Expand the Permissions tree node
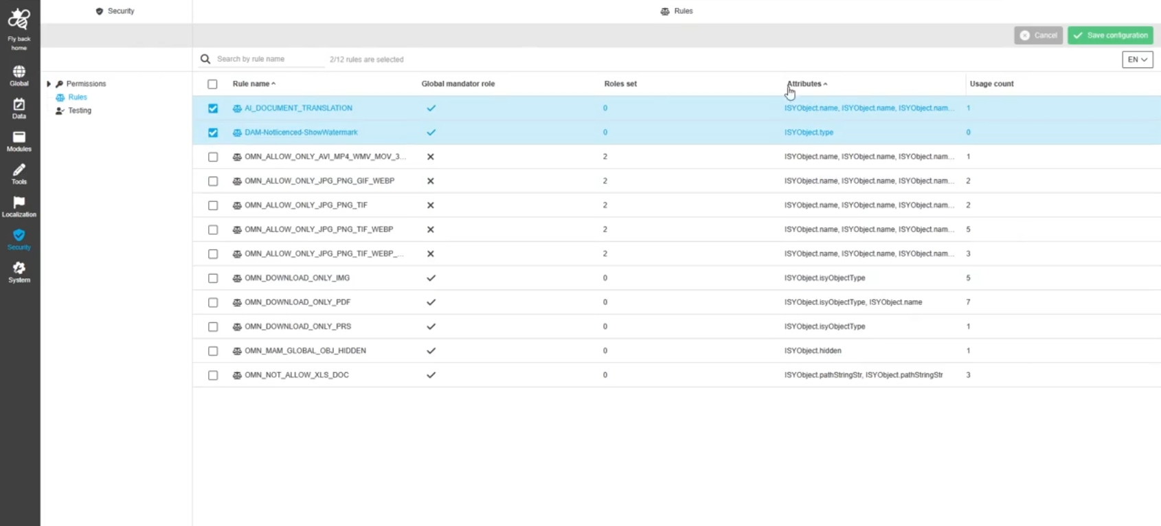 click(49, 84)
